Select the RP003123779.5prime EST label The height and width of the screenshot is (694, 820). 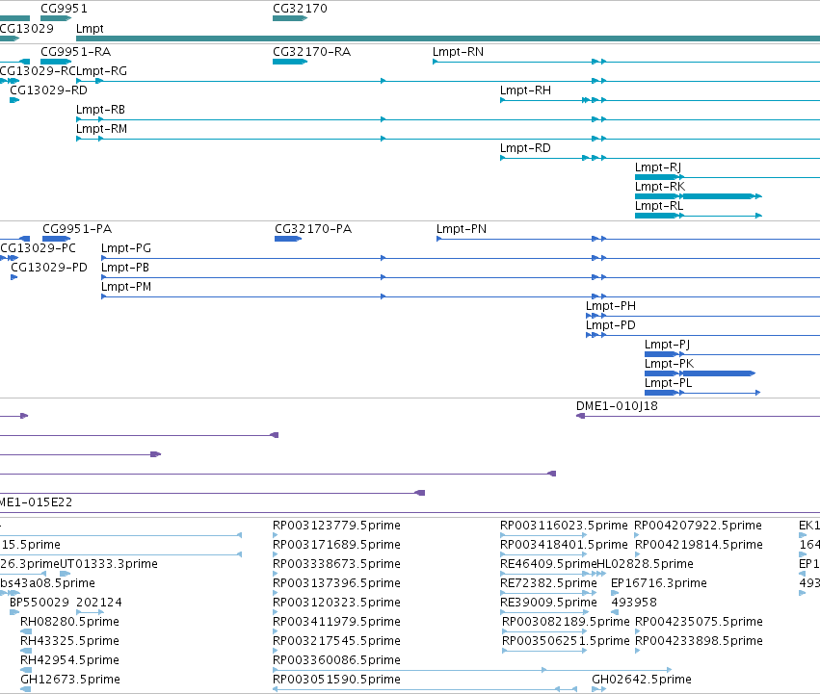336,526
